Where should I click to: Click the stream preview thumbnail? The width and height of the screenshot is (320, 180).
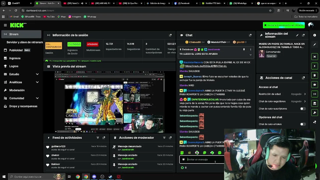109,102
